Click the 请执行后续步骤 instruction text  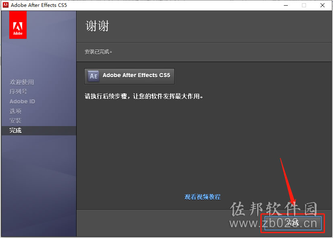(144, 97)
